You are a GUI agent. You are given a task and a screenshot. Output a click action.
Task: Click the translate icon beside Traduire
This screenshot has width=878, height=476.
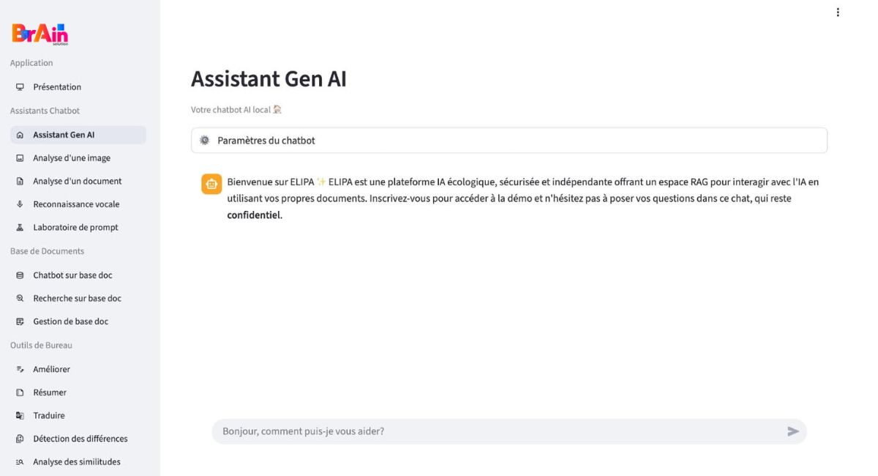tap(20, 416)
